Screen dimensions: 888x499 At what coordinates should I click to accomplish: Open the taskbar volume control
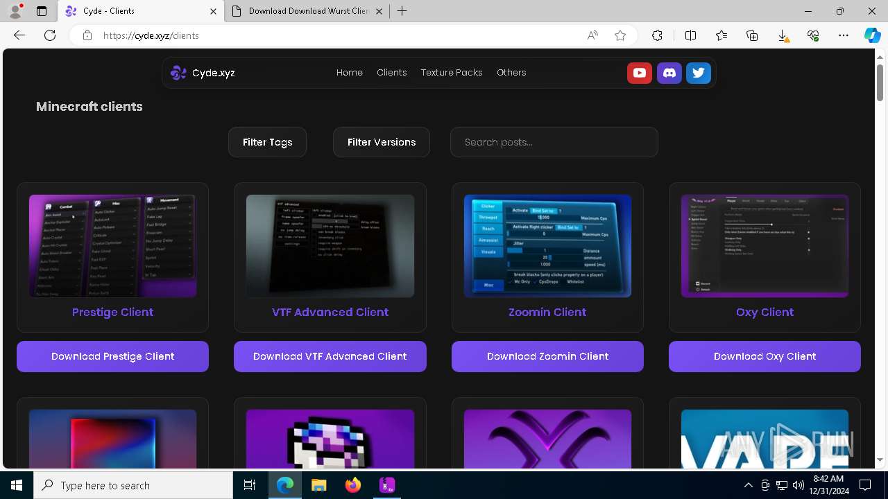click(798, 485)
